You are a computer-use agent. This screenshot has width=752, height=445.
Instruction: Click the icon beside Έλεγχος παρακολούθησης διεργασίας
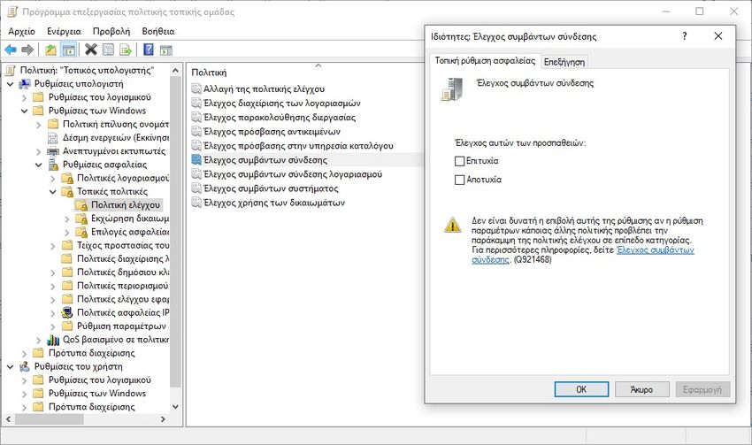point(196,117)
